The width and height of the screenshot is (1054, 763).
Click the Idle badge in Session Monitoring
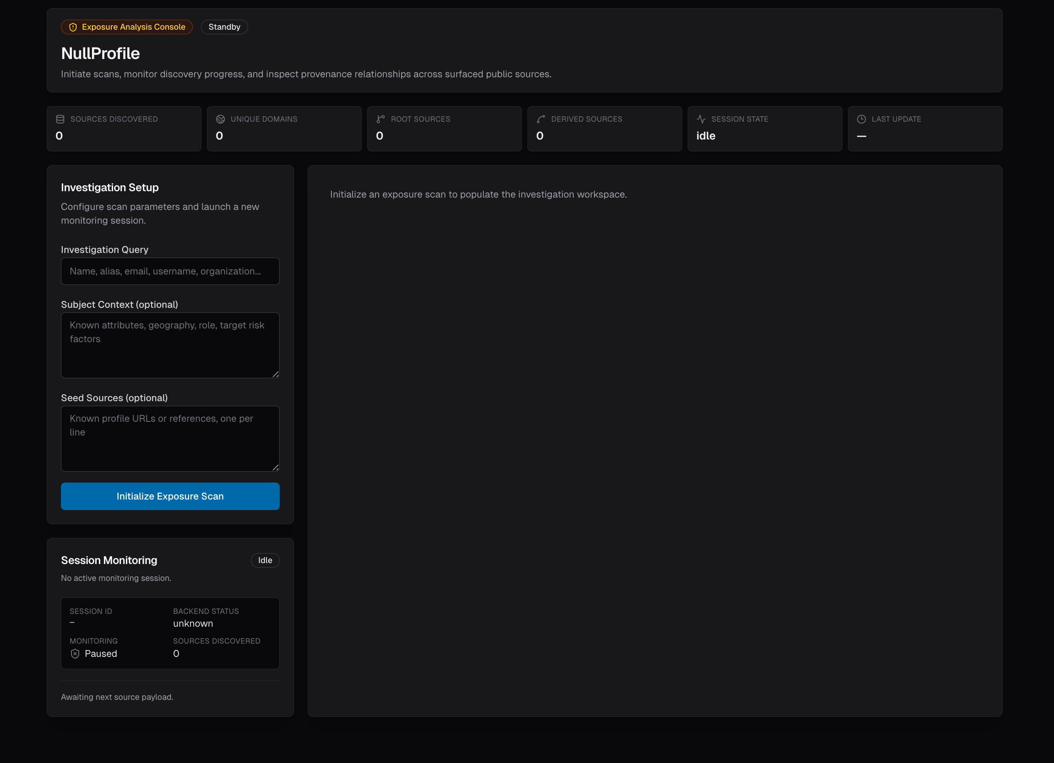click(265, 560)
